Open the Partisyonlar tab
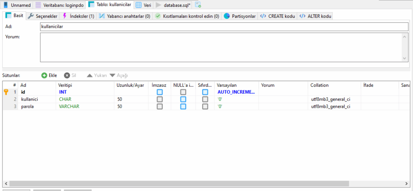The image size is (413, 191). tap(240, 16)
